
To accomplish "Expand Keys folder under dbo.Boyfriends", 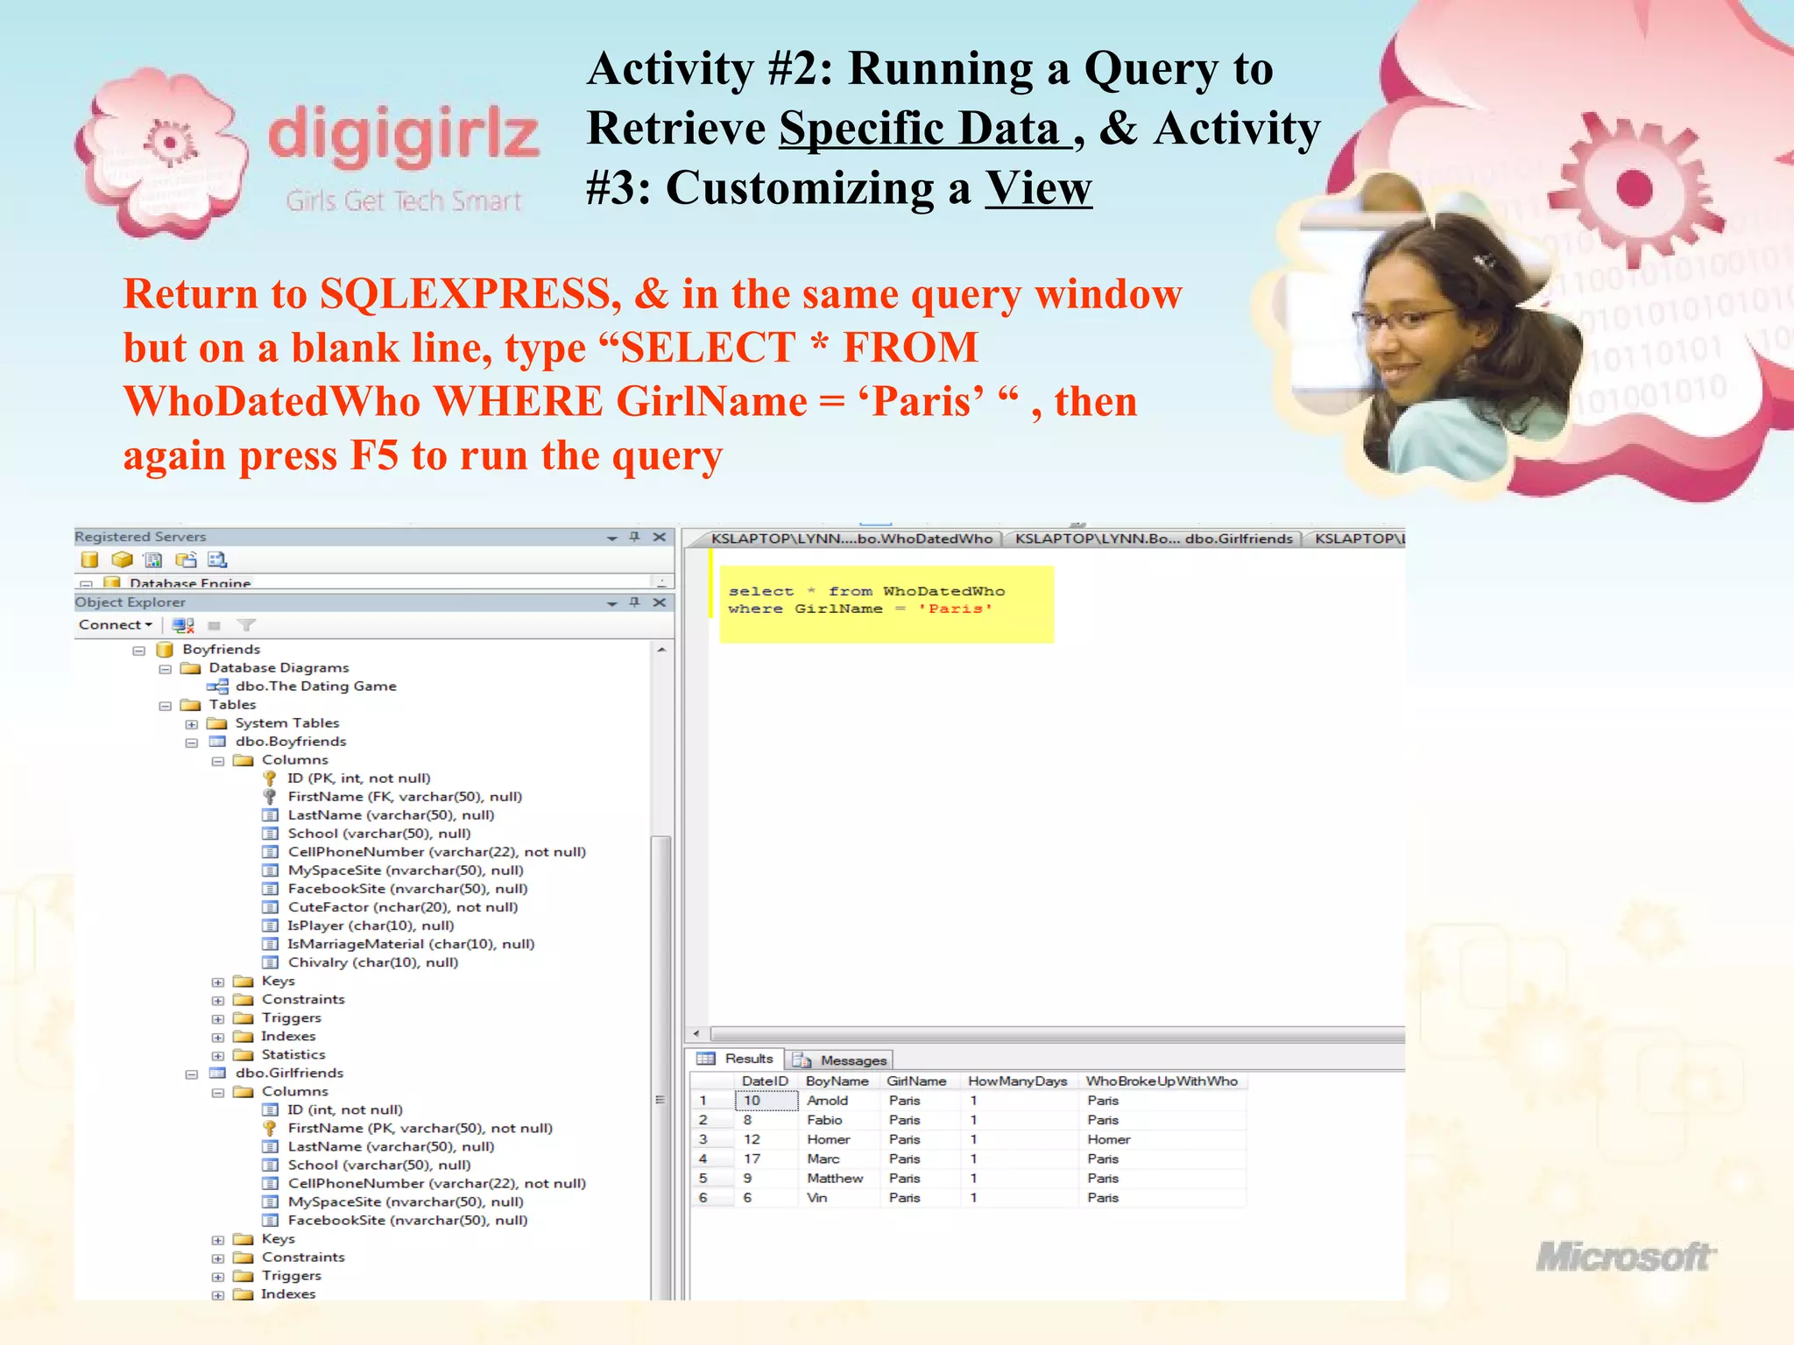I will [x=218, y=982].
